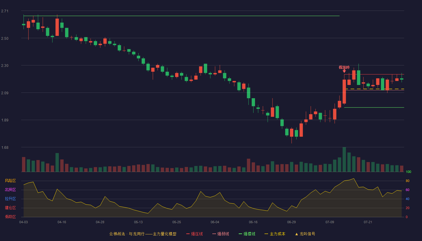The image size is (422, 241).
Task: Click the tallest volume bar in the chart
Action: pyautogui.click(x=344, y=159)
